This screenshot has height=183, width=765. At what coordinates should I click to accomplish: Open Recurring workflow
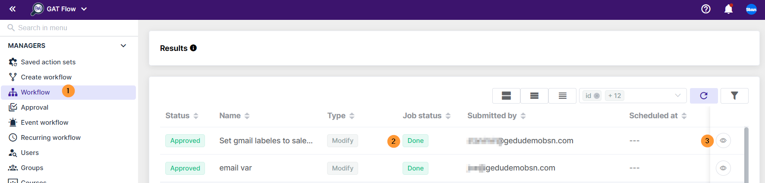(50, 138)
